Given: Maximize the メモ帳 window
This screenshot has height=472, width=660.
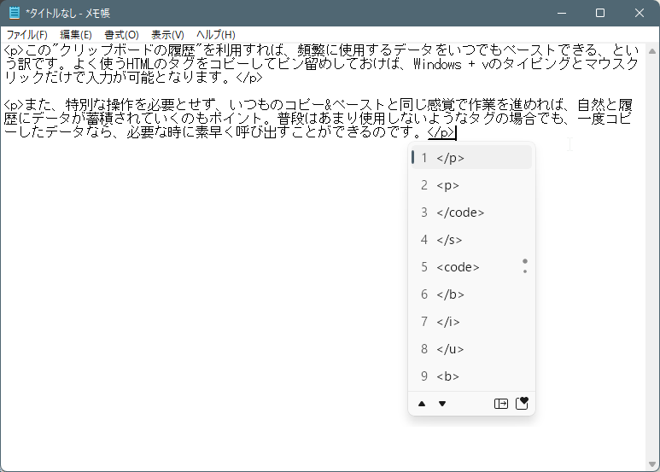Looking at the screenshot, I should [x=600, y=13].
